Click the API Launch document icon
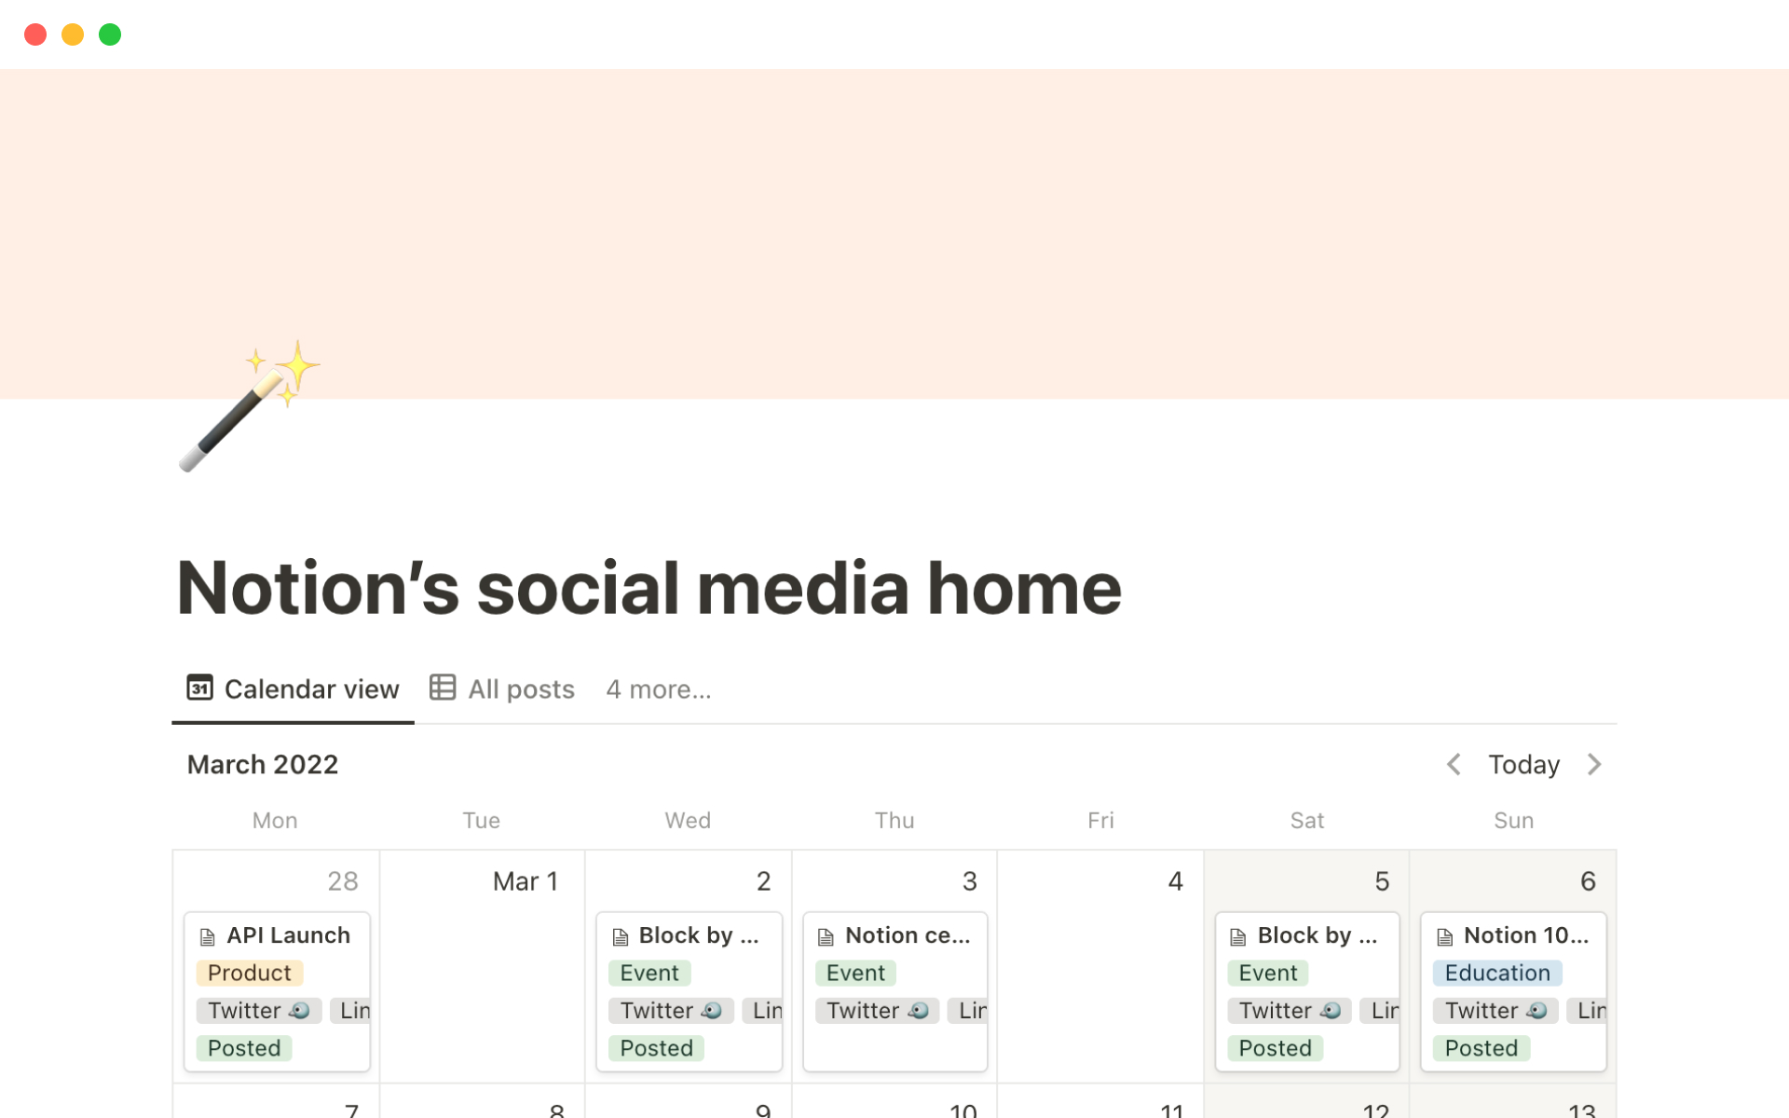The height and width of the screenshot is (1118, 1789). tap(208, 935)
